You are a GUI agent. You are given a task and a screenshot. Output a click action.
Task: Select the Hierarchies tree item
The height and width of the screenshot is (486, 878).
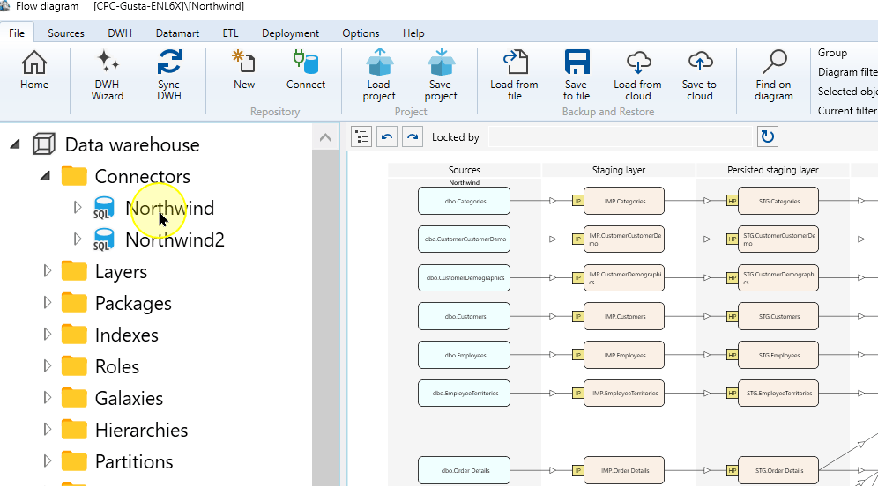(141, 430)
